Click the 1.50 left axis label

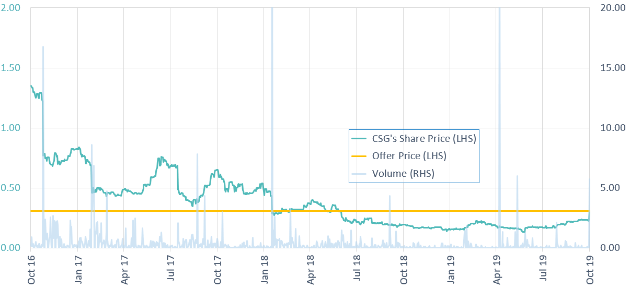(11, 68)
